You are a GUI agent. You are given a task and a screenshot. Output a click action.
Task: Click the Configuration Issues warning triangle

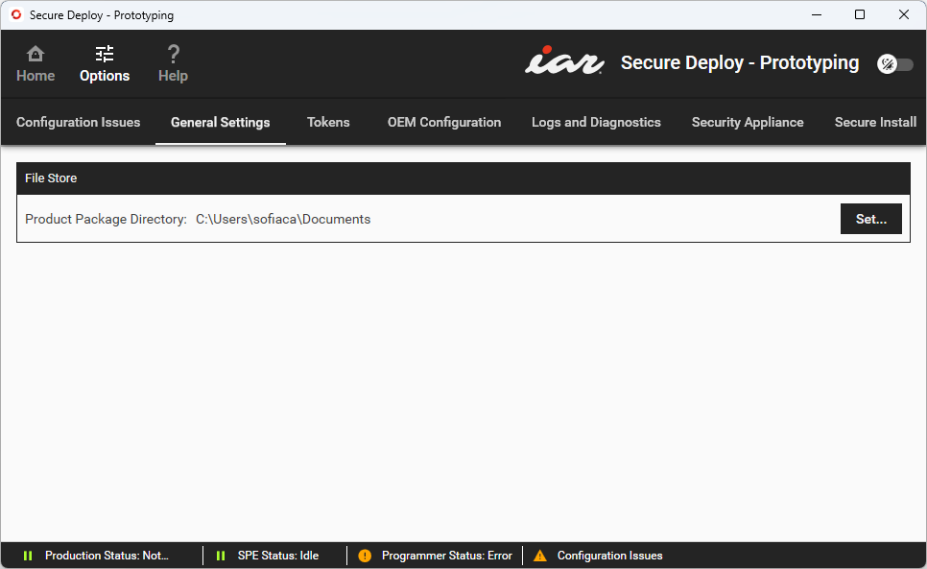coord(540,556)
